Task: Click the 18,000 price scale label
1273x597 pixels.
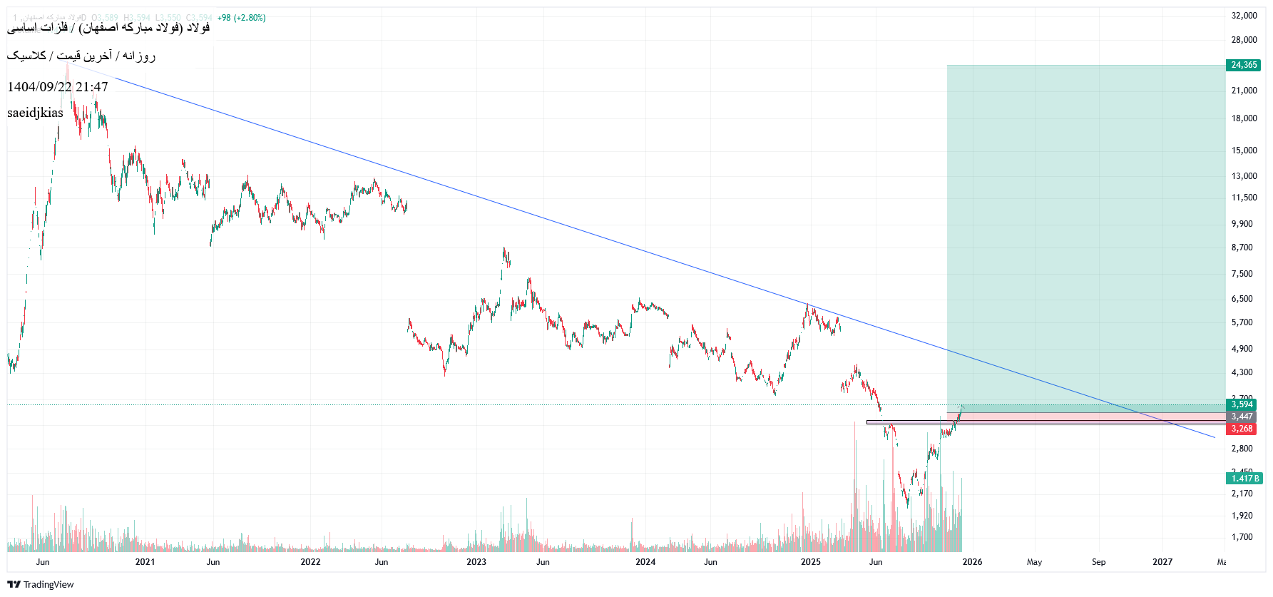Action: 1244,118
